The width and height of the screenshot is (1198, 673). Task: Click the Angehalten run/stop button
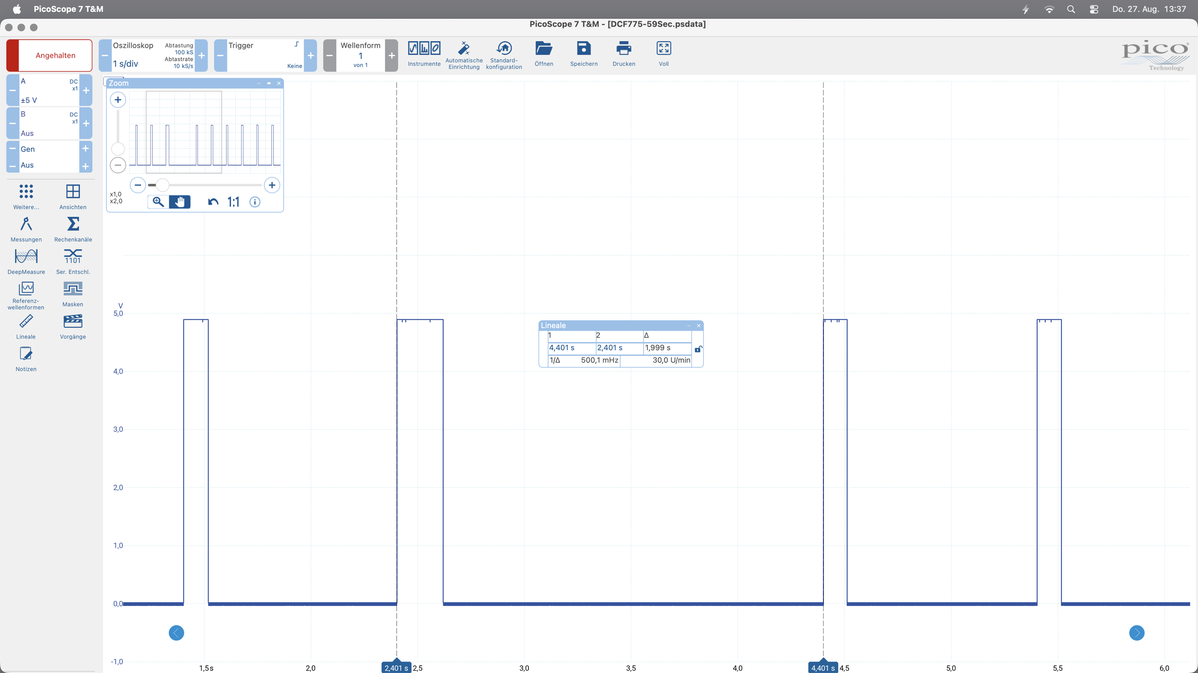[x=49, y=55]
